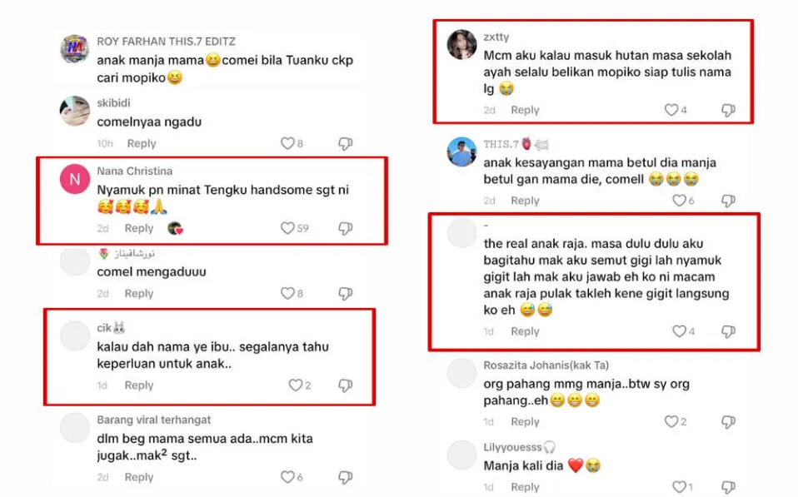Dislike the skibidi comment
This screenshot has height=497, width=798.
pyautogui.click(x=346, y=144)
